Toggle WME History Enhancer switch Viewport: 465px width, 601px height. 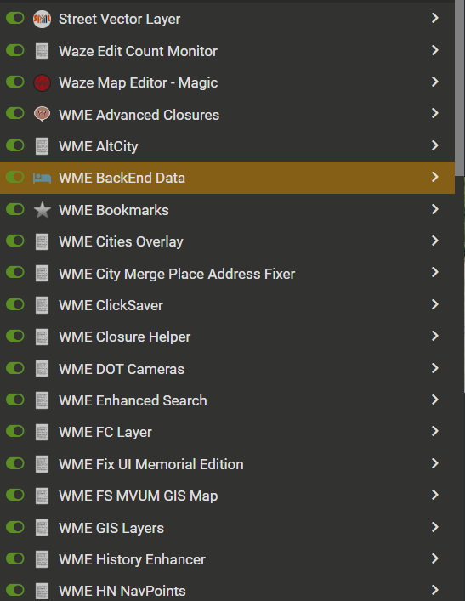tap(15, 558)
